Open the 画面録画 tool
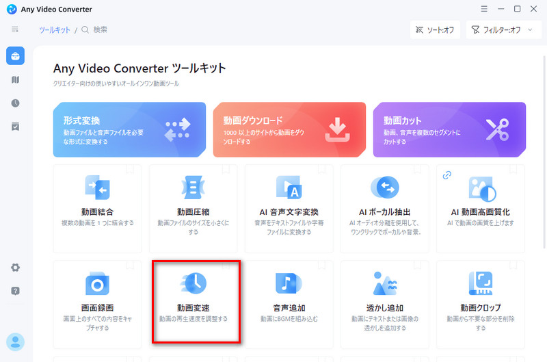Viewport: 547px width, 362px height. pos(97,305)
